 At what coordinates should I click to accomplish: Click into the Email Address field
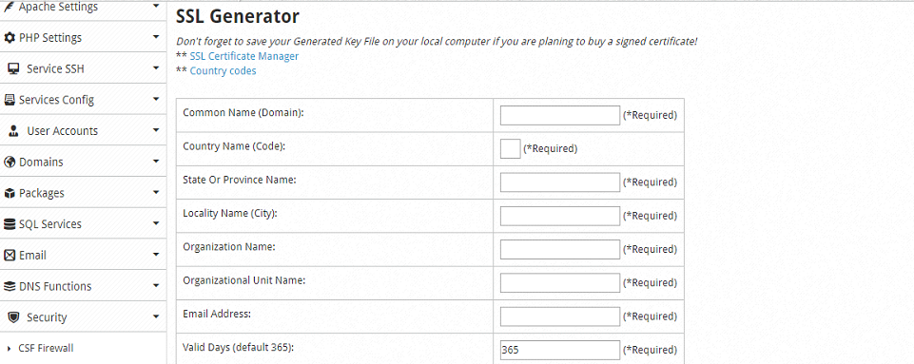click(560, 316)
